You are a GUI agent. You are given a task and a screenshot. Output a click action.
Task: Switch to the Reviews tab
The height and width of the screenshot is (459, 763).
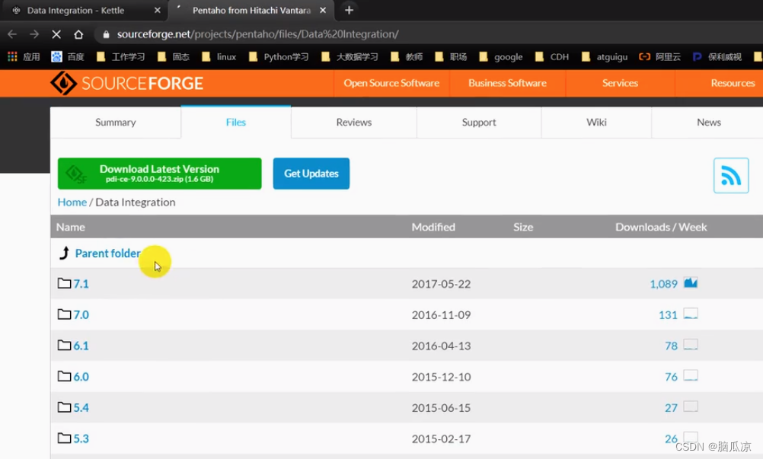tap(354, 123)
